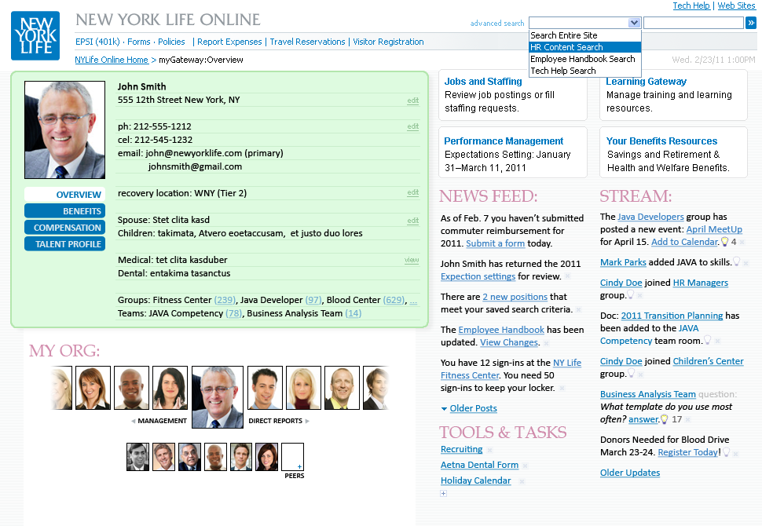Add April MeetUp to Calendar

pos(685,242)
